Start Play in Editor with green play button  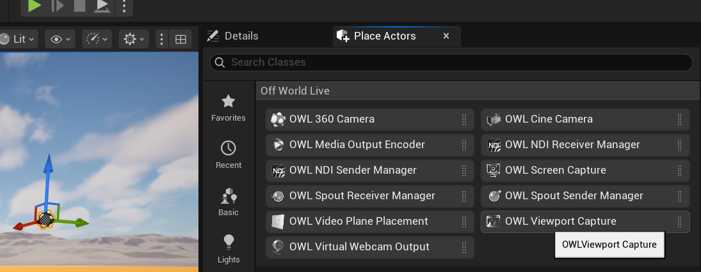tap(34, 6)
